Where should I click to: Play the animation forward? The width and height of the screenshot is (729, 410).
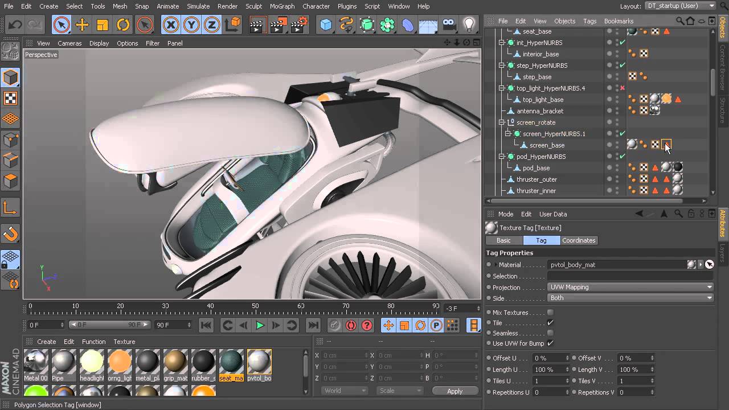(260, 325)
